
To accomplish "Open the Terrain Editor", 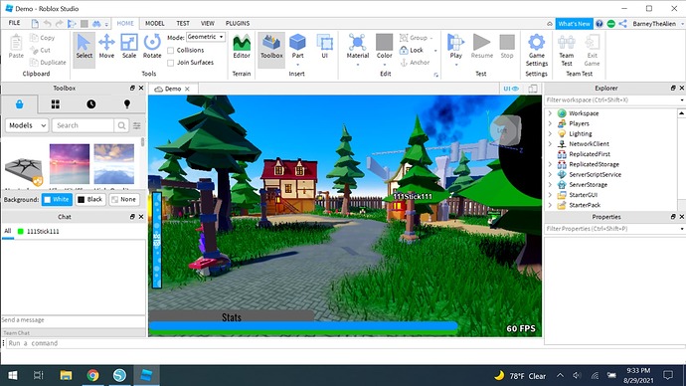I will [242, 47].
